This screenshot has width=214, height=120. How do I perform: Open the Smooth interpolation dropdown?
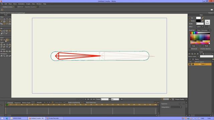click(x=41, y=102)
